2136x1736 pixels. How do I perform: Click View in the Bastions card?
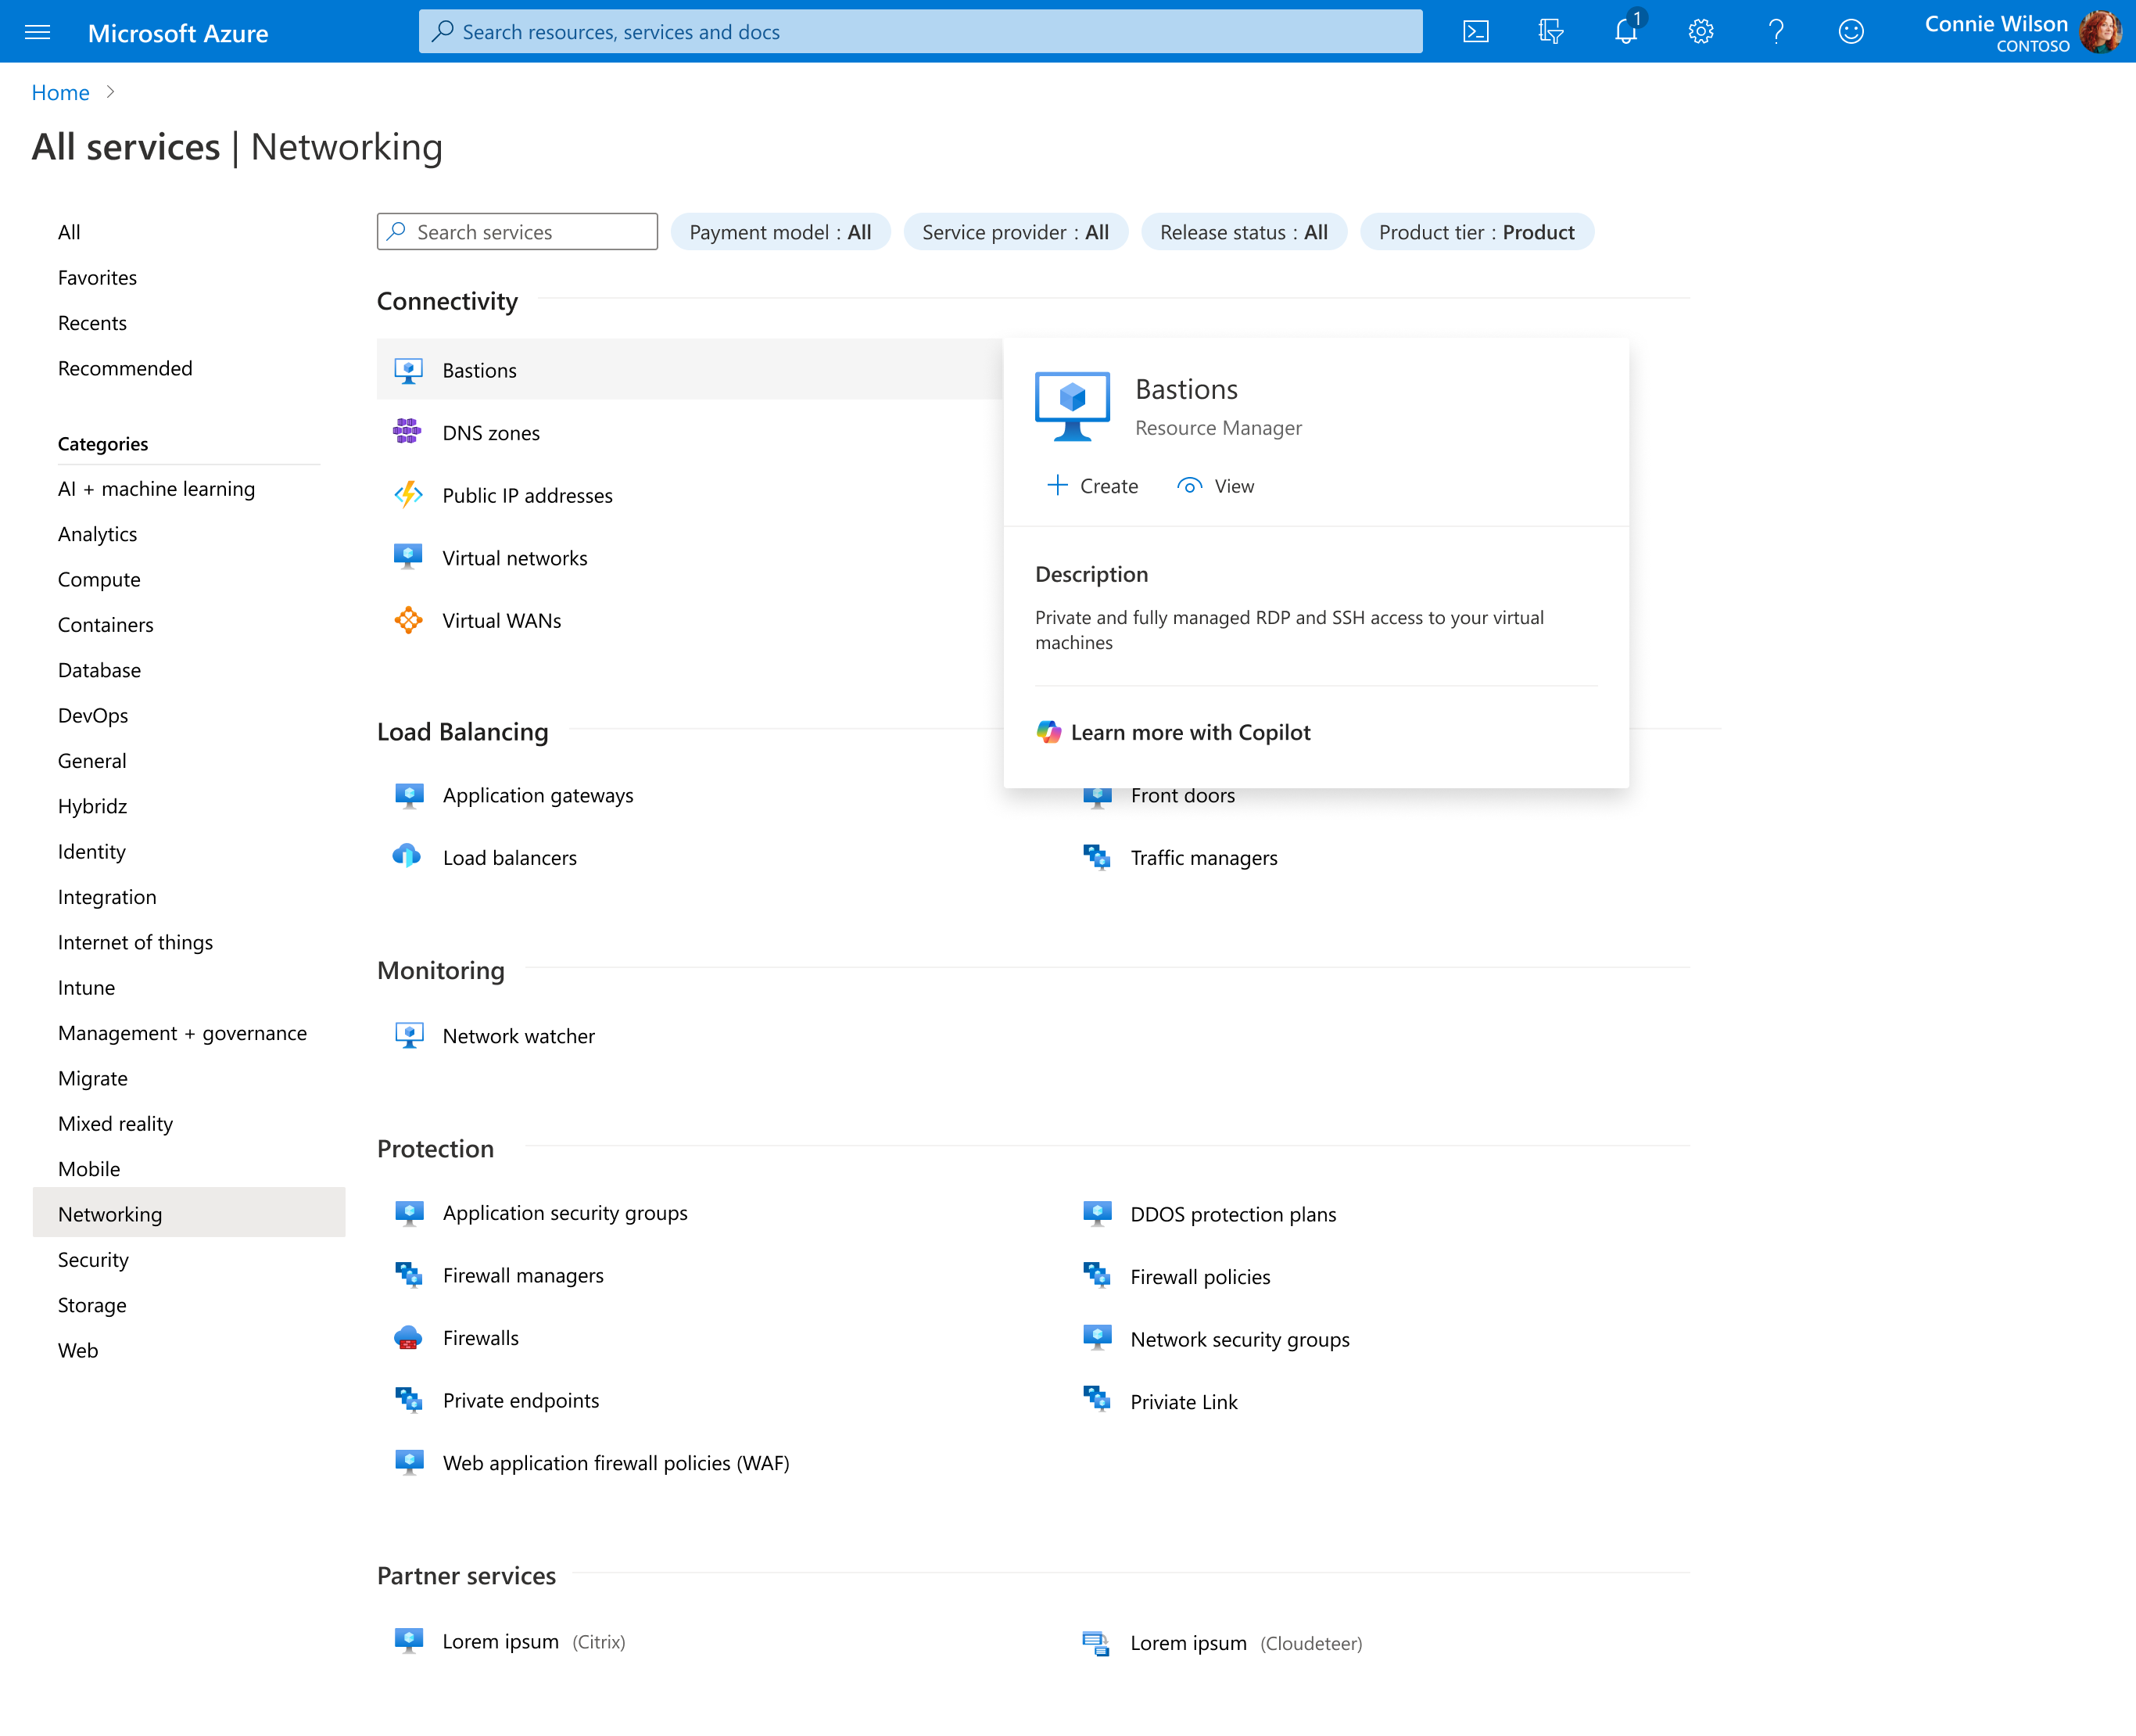pos(1216,486)
